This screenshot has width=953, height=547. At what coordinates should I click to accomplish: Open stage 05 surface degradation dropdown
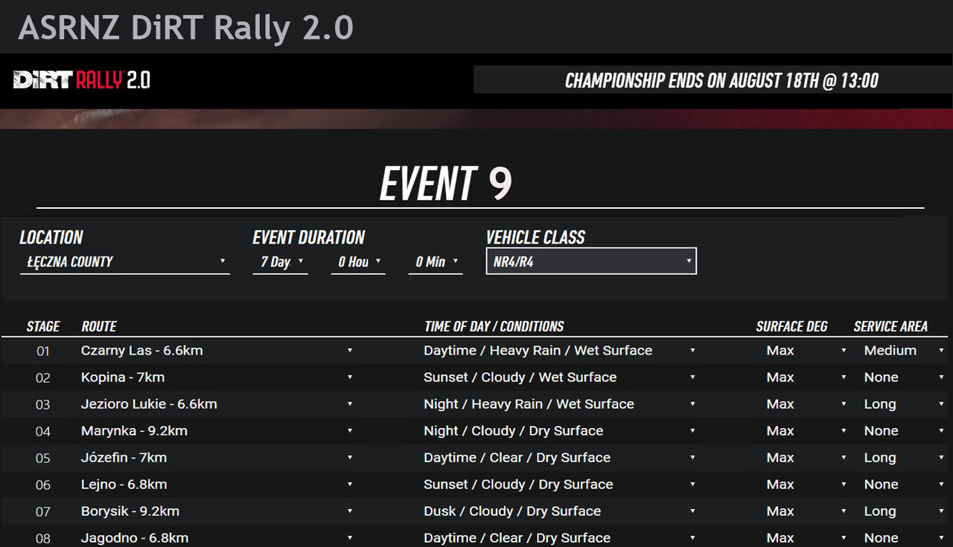[x=806, y=458]
